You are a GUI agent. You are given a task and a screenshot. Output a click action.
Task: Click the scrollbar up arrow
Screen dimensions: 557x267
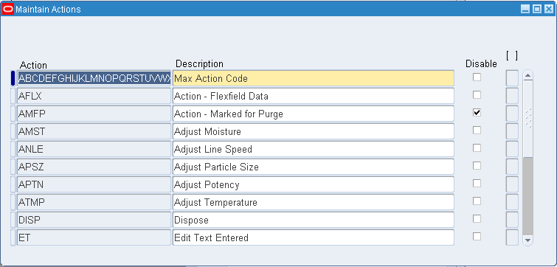pos(527,75)
